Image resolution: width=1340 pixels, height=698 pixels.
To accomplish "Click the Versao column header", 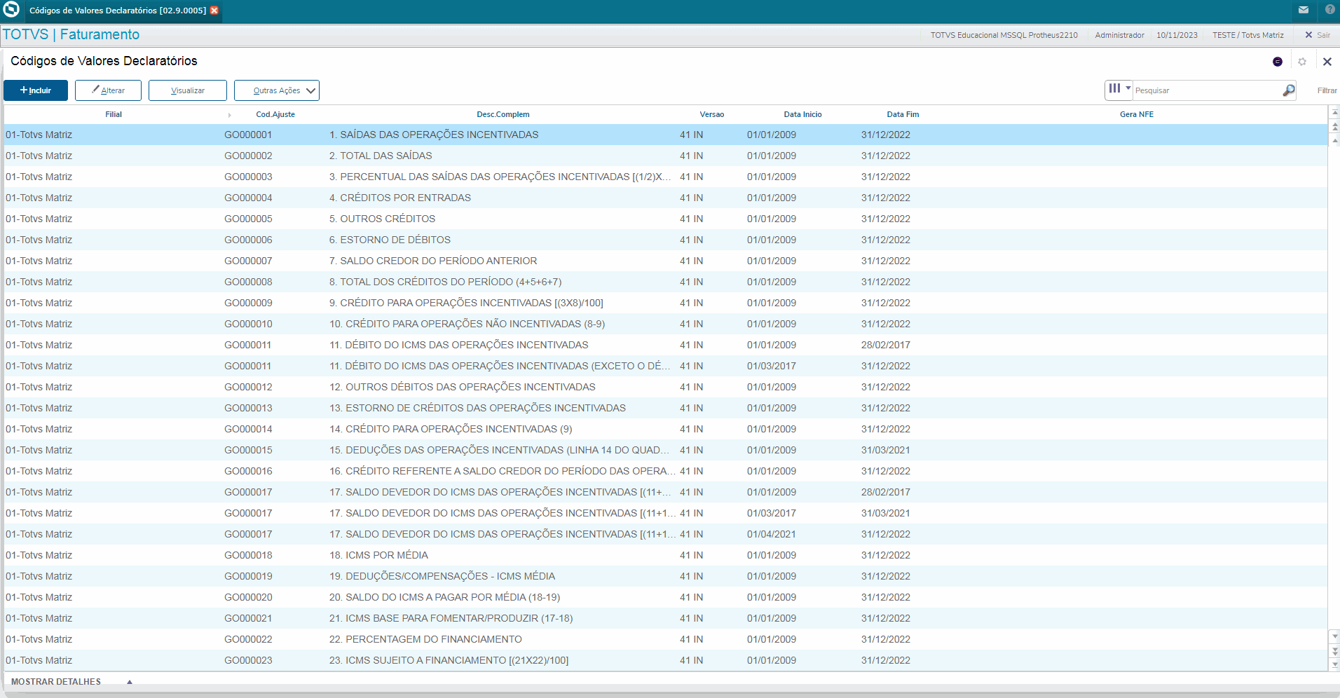I will 712,114.
